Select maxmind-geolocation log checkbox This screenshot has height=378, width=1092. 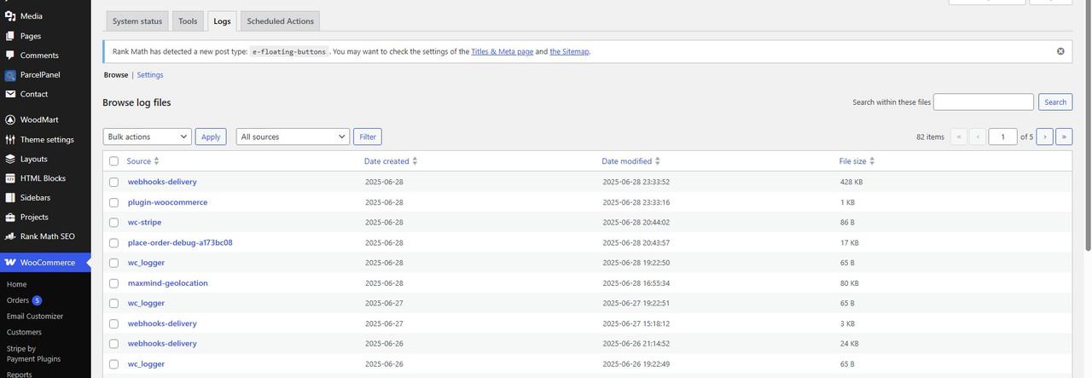point(114,283)
